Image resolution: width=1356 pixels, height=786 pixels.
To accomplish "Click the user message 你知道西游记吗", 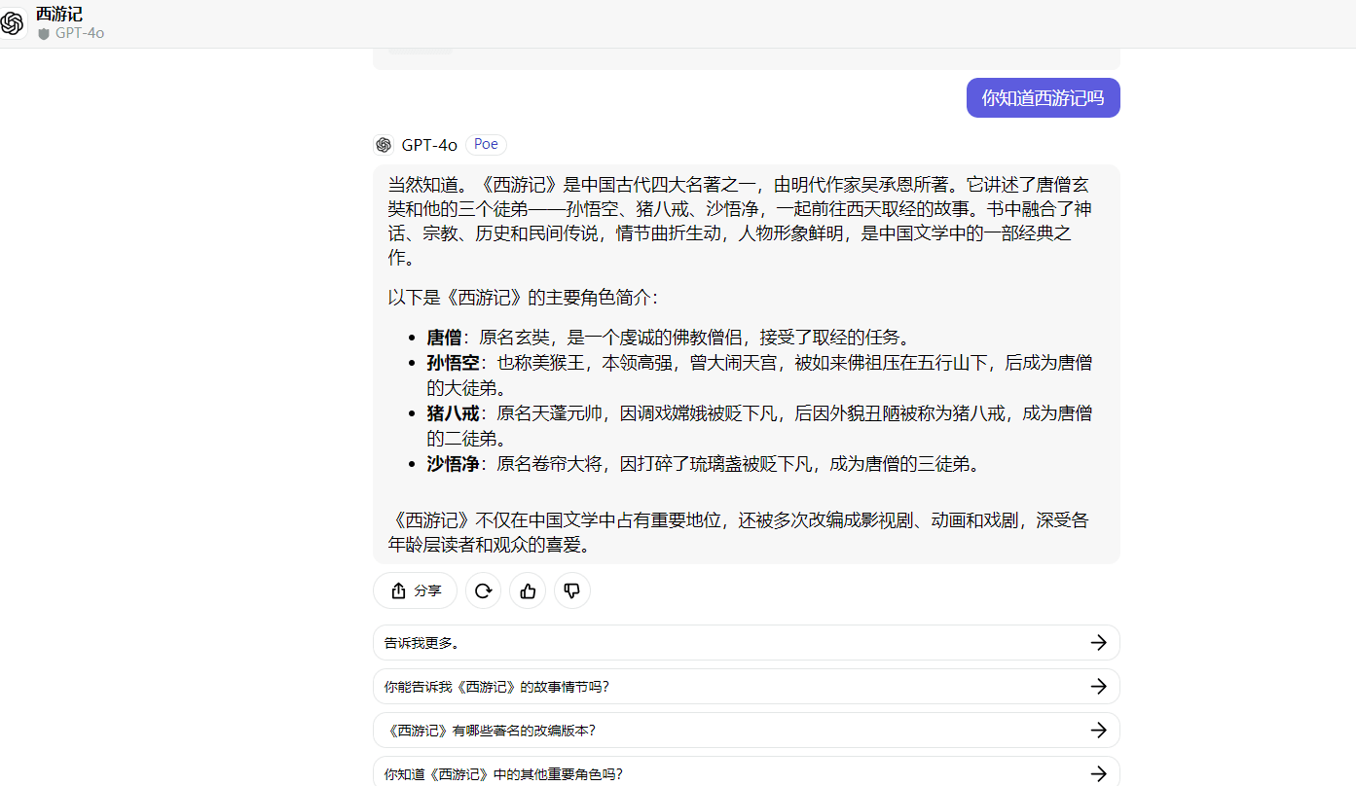I will pos(1043,97).
